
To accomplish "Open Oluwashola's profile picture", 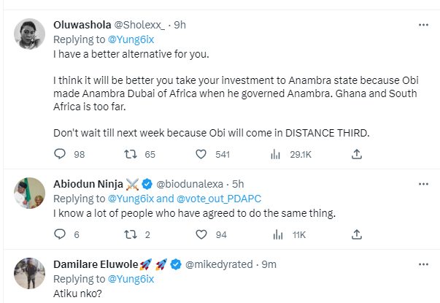I will click(31, 35).
